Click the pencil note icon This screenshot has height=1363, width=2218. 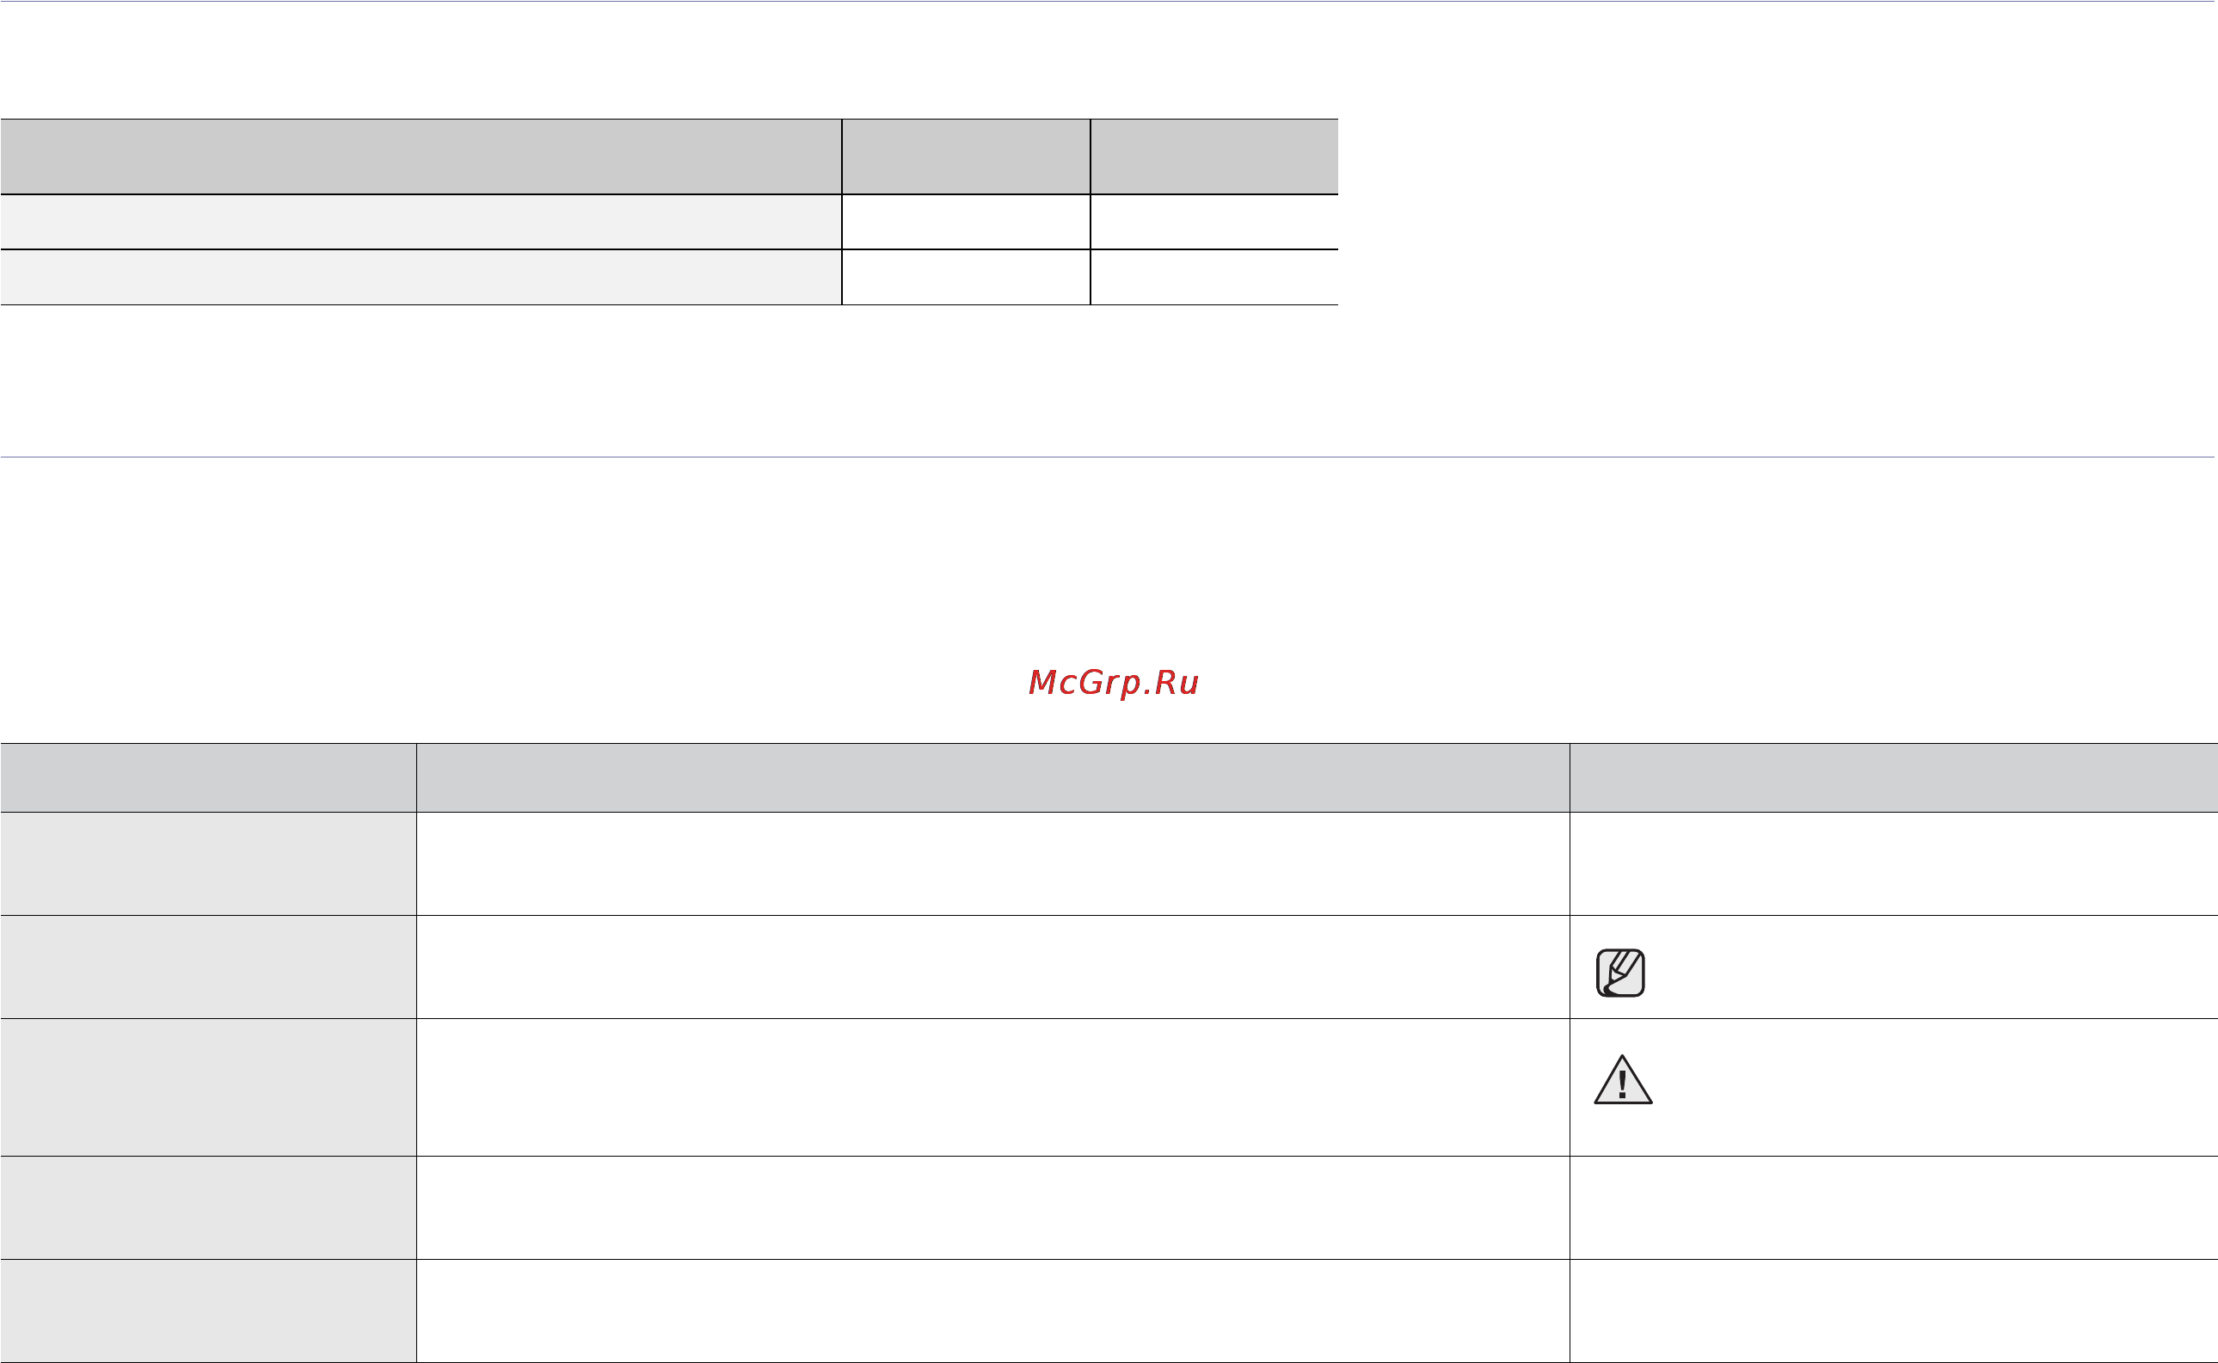click(x=1620, y=973)
